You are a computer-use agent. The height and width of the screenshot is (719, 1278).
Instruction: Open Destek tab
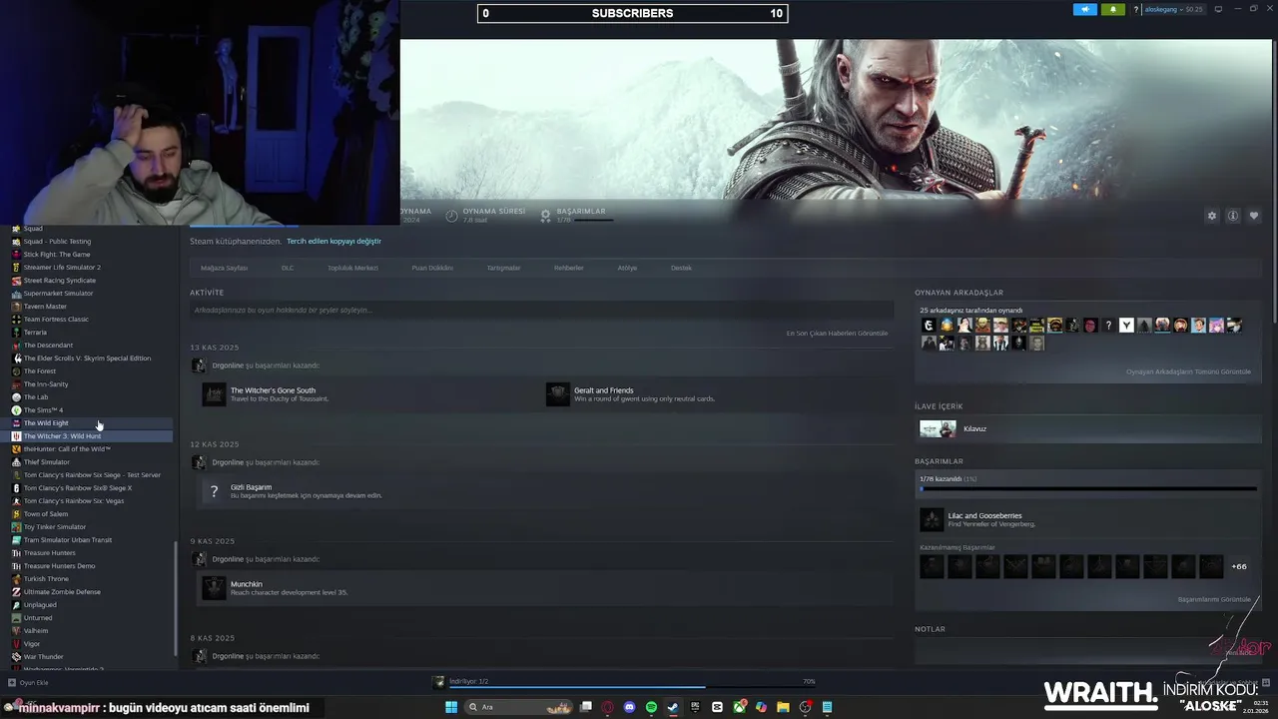click(681, 268)
